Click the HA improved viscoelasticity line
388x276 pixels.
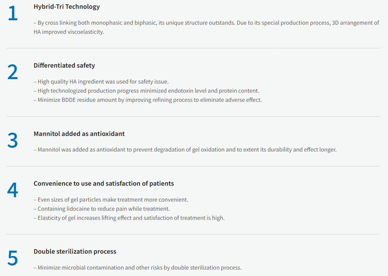tap(69, 32)
